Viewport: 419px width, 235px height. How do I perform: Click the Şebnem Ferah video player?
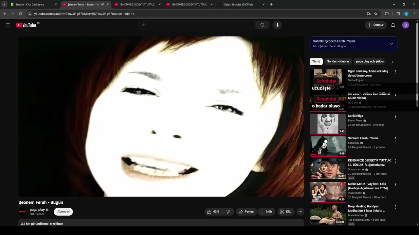tap(161, 117)
